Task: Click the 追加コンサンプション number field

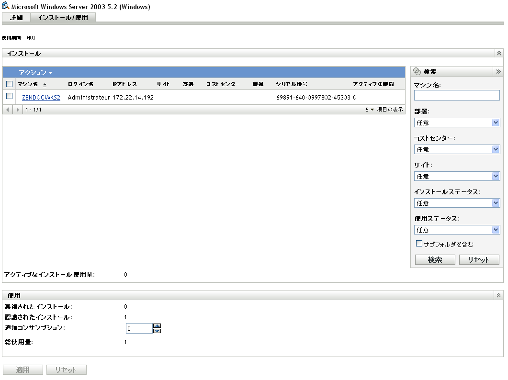Action: 139,328
